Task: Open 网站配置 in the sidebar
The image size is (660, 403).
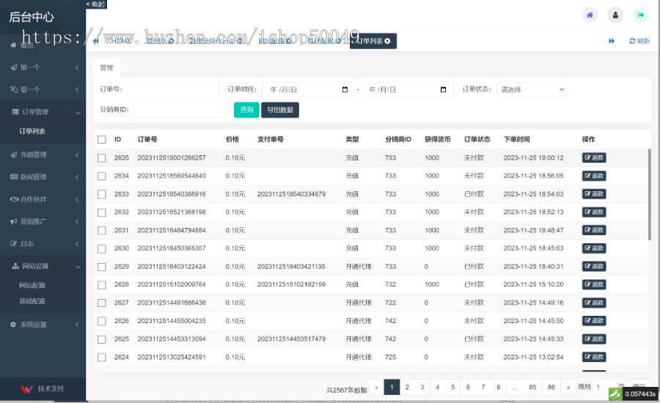Action: (x=32, y=285)
